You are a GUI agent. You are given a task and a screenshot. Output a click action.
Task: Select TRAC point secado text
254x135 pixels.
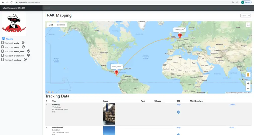tap(12, 47)
